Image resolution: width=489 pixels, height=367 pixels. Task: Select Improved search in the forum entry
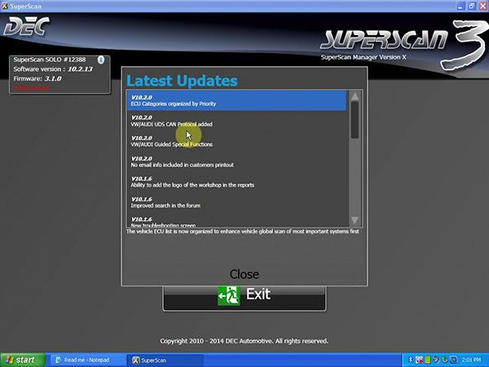point(236,201)
